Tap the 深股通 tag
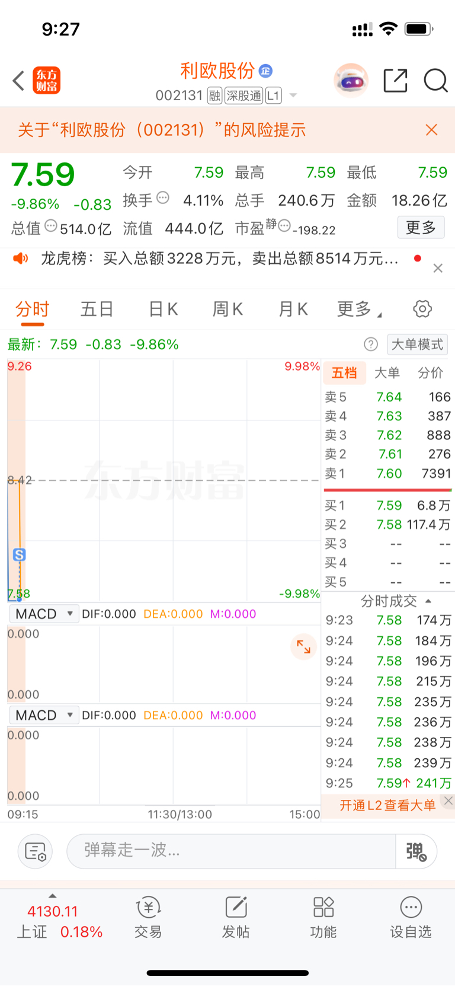455x986 pixels. 243,95
